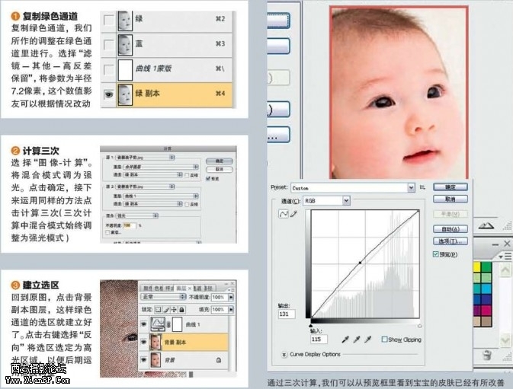Open layer fill 100% slider arrow
Image resolution: width=513 pixels, height=389 pixels.
pos(231,309)
